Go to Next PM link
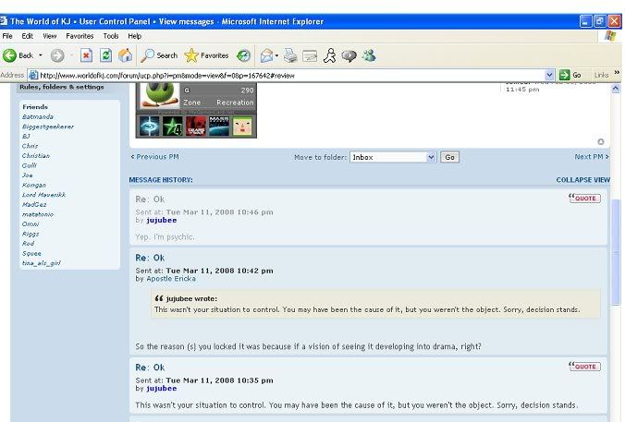Screen dimensions: 625x422 pyautogui.click(x=592, y=157)
